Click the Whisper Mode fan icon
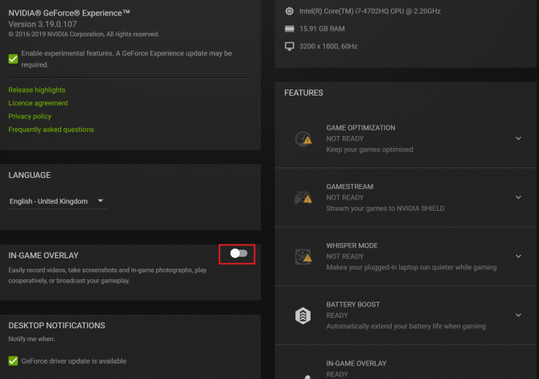539x379 pixels. click(x=303, y=257)
